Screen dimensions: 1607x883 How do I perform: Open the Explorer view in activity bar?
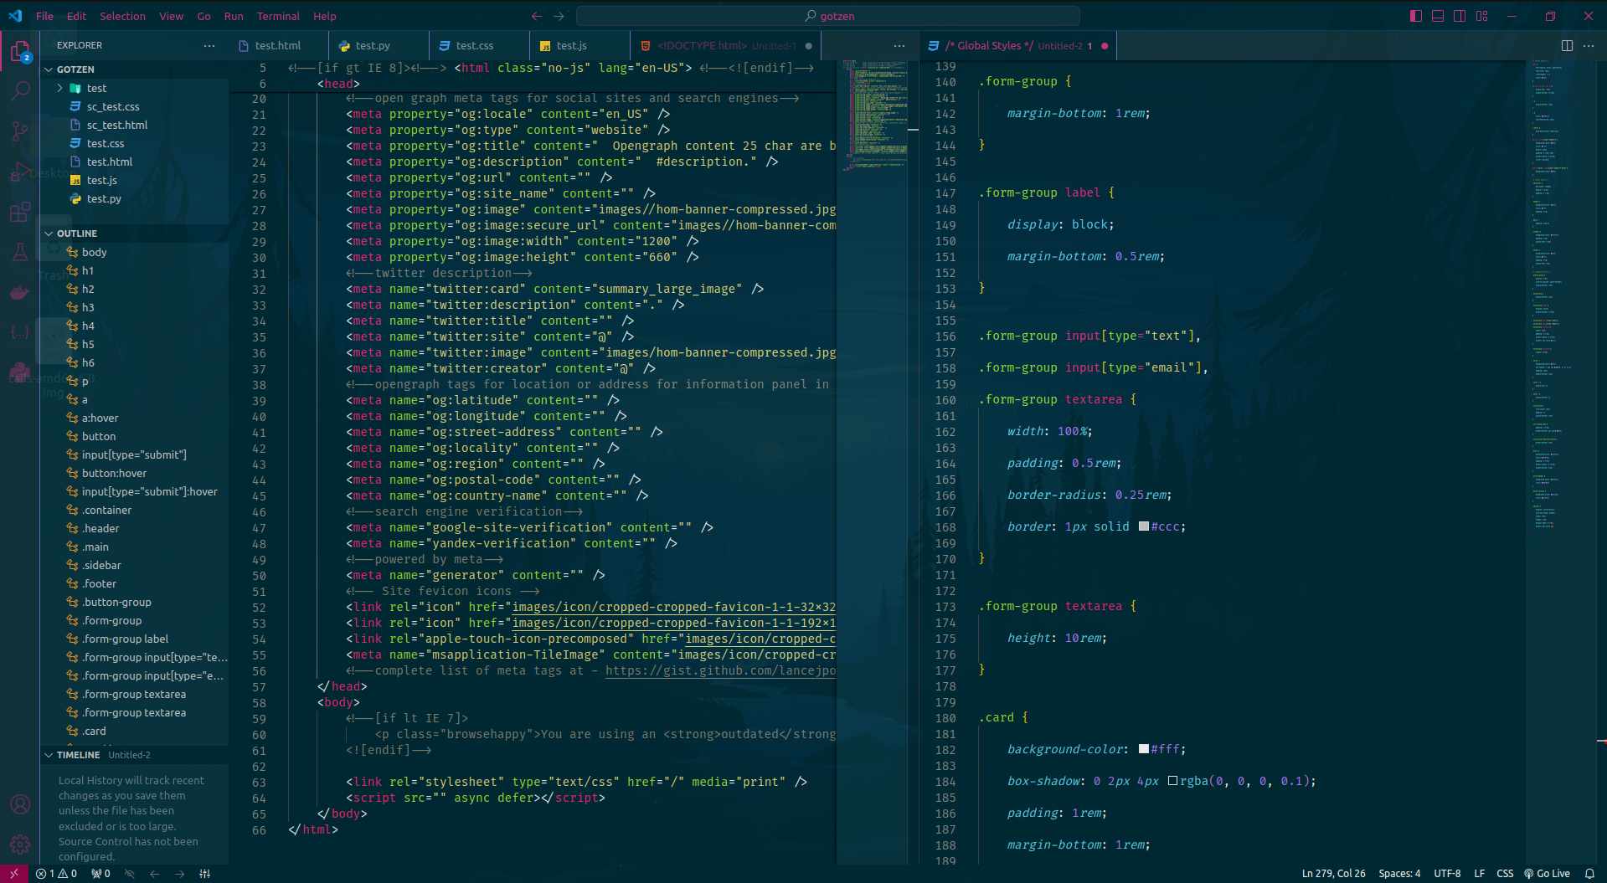(x=20, y=52)
